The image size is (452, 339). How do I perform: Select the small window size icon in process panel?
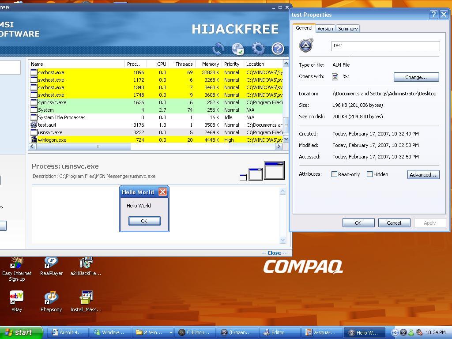(x=243, y=177)
